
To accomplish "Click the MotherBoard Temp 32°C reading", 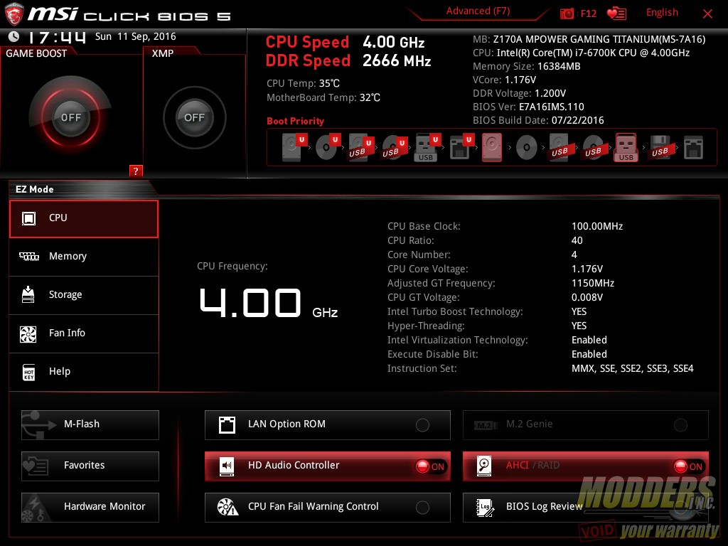I will coord(323,97).
